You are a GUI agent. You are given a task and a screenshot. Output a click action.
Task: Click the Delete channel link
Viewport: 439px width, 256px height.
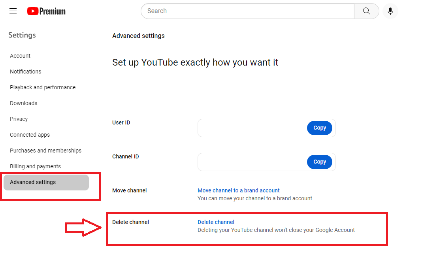[x=216, y=222]
